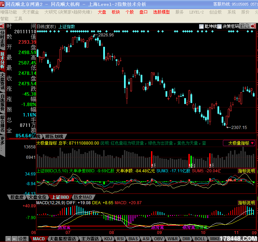
Task: Click the red arrow collapse icon at top-left
Action: click(2, 26)
